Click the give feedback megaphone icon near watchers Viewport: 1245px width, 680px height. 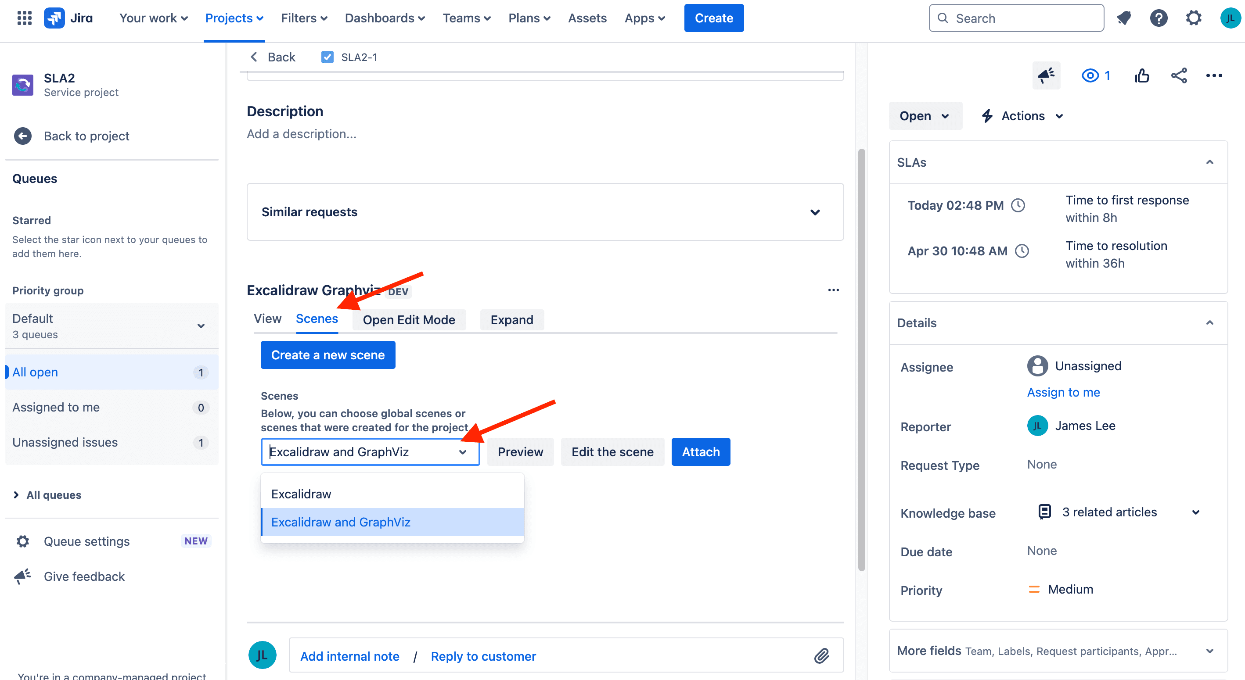1047,75
